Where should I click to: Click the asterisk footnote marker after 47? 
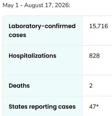coord(97,106)
